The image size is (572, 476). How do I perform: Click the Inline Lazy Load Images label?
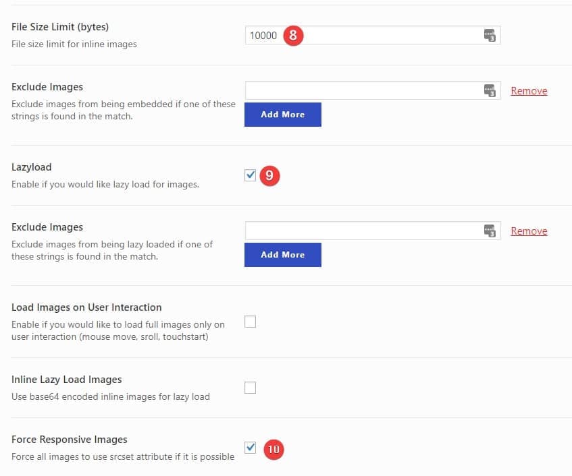[67, 380]
